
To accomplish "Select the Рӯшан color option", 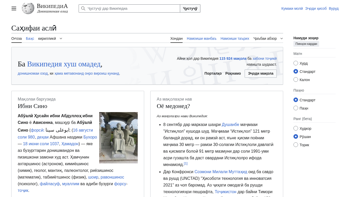I will coord(296,136).
